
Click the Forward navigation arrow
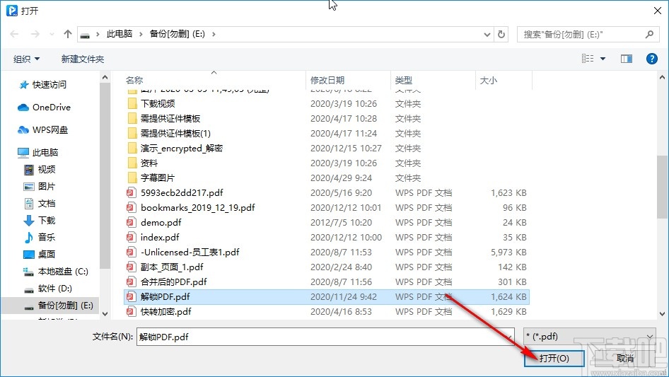click(x=35, y=34)
